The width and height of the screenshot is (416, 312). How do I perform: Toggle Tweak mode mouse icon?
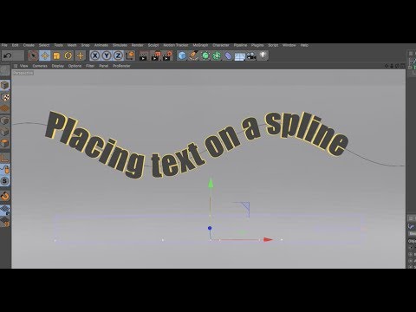[x=4, y=170]
